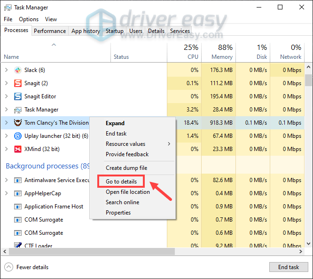Click the 3.2% CPU value for Task Manager
313x279 pixels.
pyautogui.click(x=192, y=110)
